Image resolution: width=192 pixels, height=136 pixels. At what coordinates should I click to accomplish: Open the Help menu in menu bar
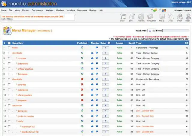point(101,10)
